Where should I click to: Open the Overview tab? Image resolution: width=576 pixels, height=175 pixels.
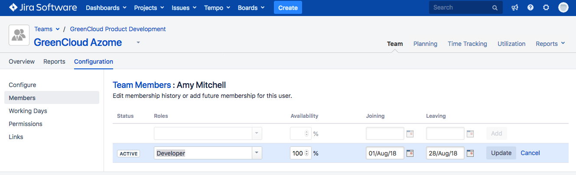(22, 62)
